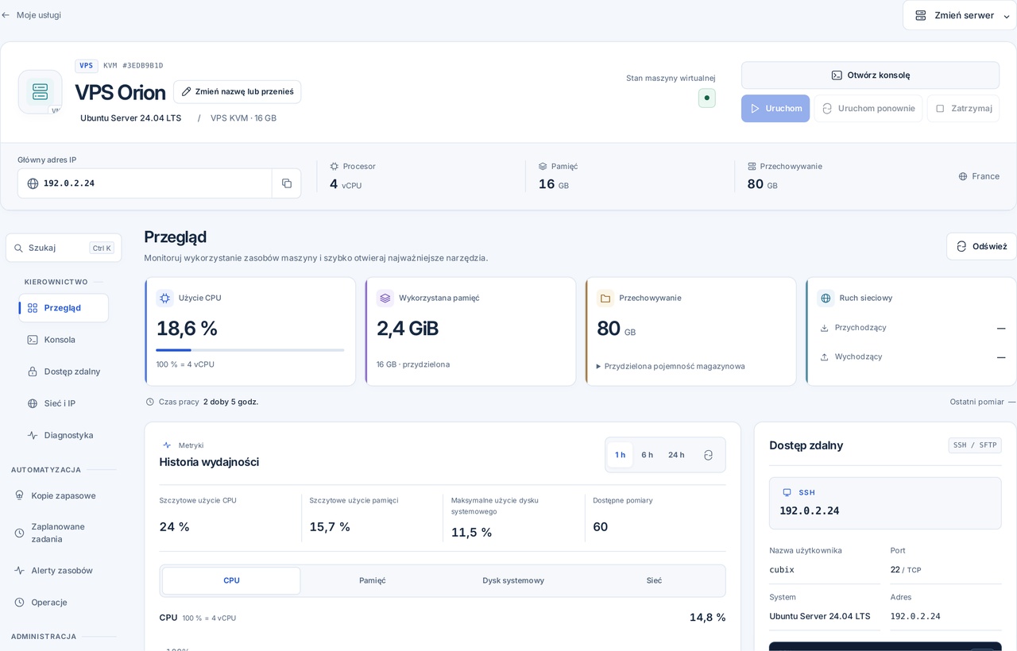
Task: Click the Uruchom ponownie button
Action: coord(868,108)
